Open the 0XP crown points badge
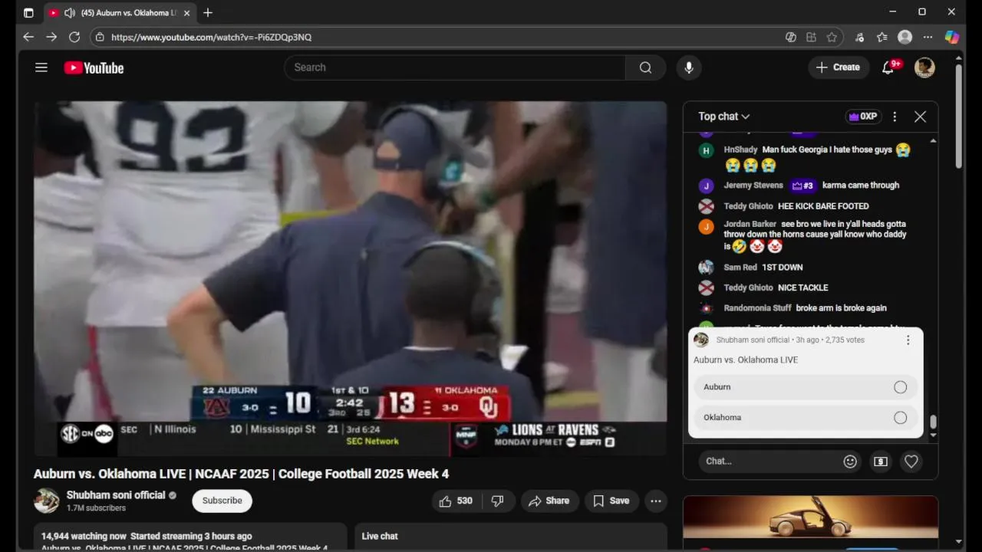 click(863, 117)
